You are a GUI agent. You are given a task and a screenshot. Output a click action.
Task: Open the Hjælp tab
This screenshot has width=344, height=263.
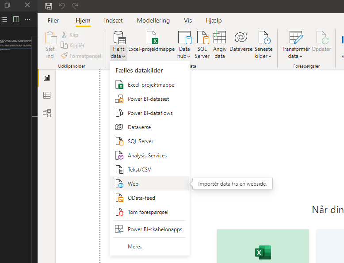pyautogui.click(x=214, y=21)
